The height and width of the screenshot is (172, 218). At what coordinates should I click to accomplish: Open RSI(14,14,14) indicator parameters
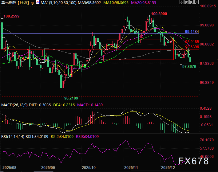tap(12, 136)
